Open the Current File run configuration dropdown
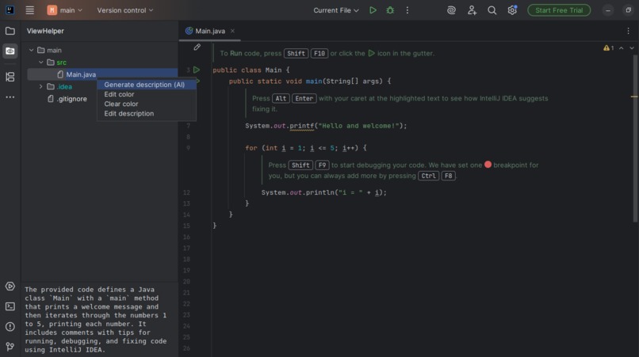Viewport: 639px width, 357px height. [x=336, y=10]
